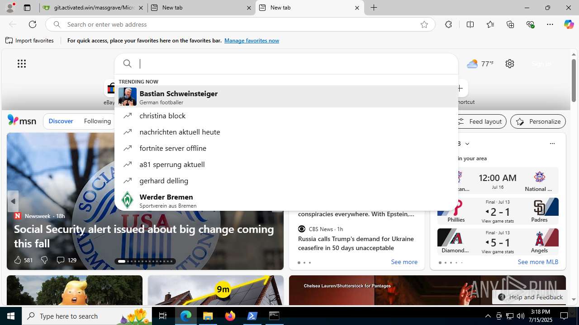Open new tab page settings gear
This screenshot has height=325, width=579.
(510, 64)
